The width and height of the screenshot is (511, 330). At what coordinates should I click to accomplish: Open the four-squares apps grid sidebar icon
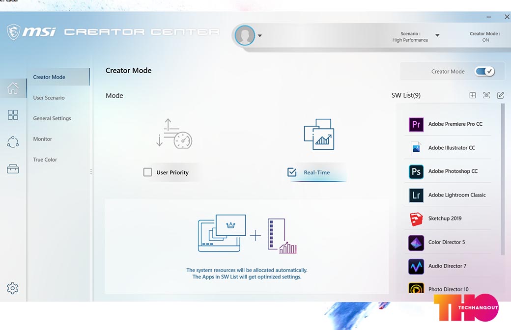click(13, 115)
